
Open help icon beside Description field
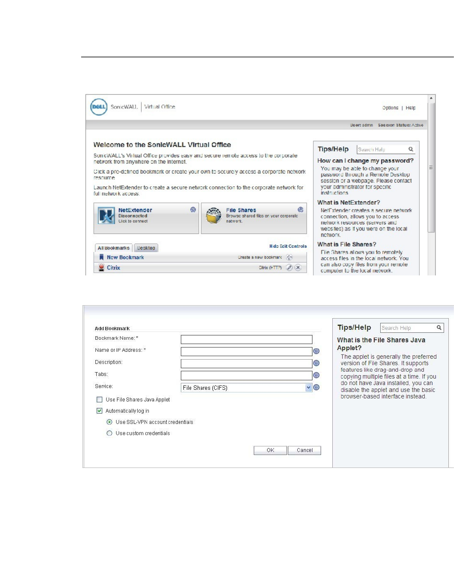(x=316, y=363)
